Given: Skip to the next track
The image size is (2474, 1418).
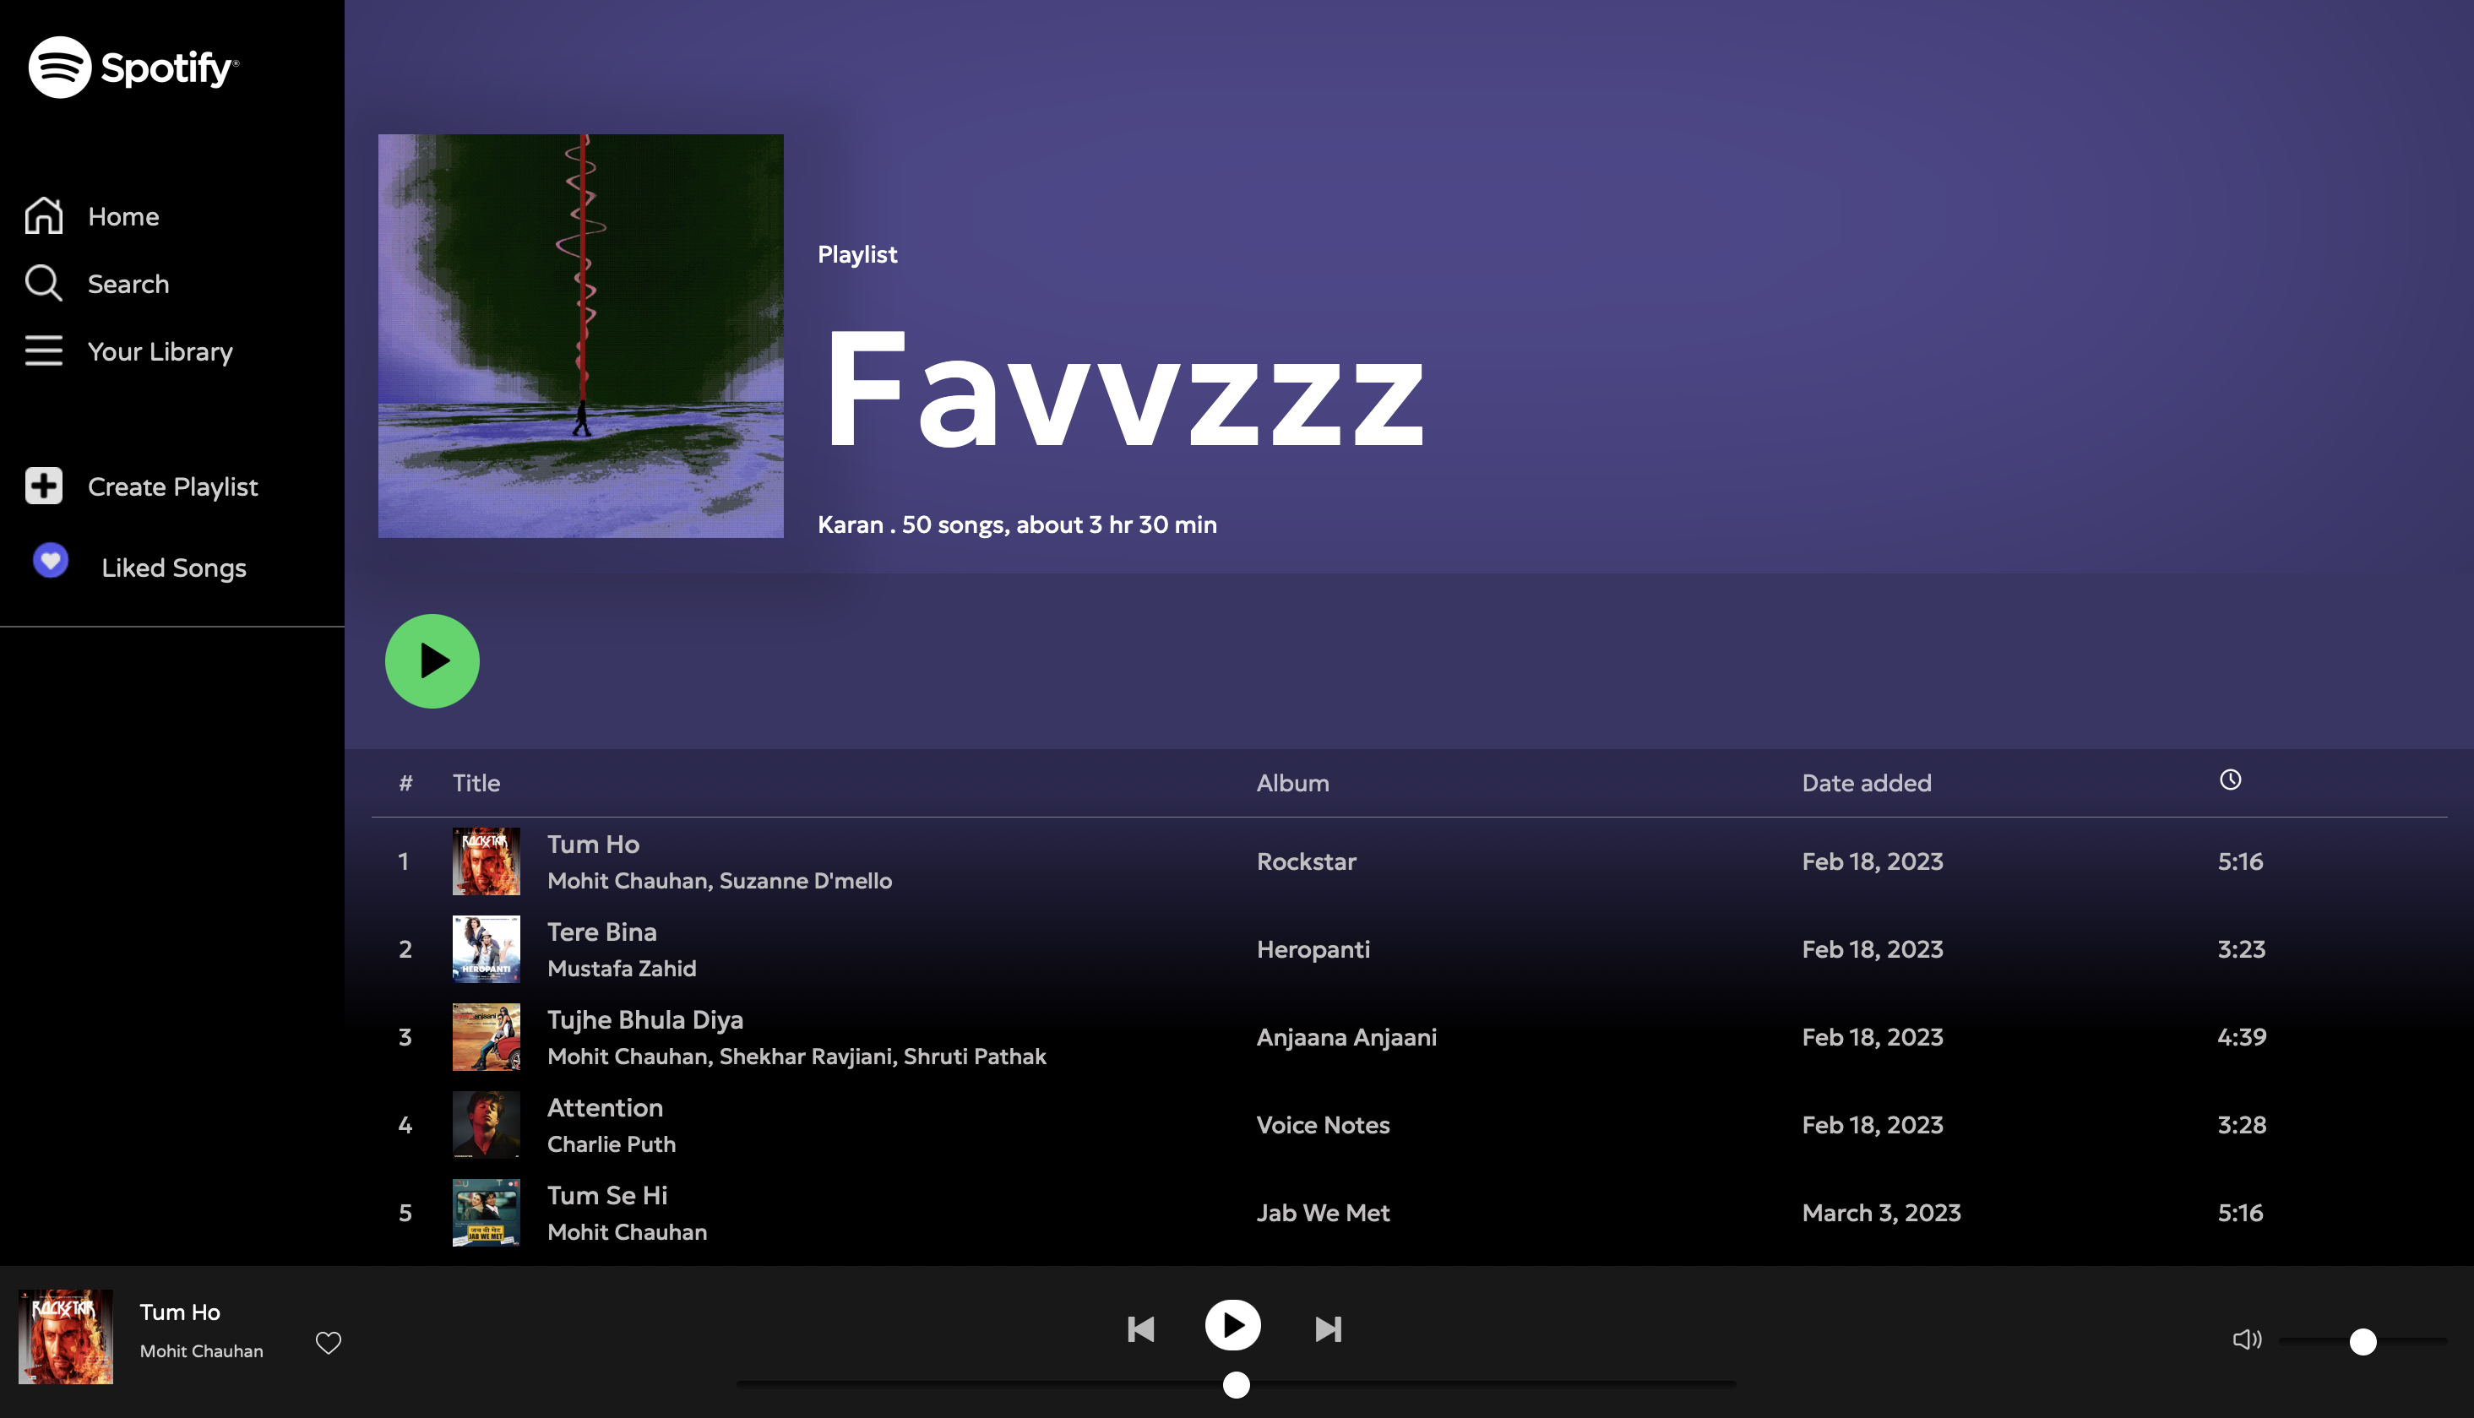Looking at the screenshot, I should (1329, 1329).
